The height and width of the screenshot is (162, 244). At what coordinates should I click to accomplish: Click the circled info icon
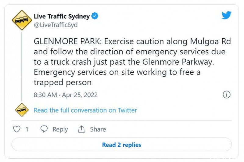[227, 95]
